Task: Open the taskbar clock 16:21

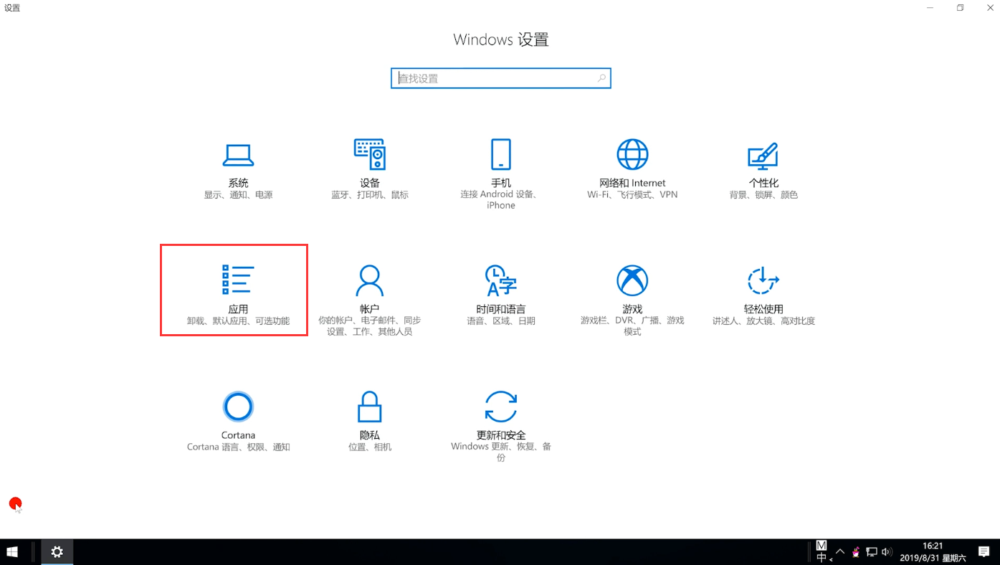Action: coord(933,552)
